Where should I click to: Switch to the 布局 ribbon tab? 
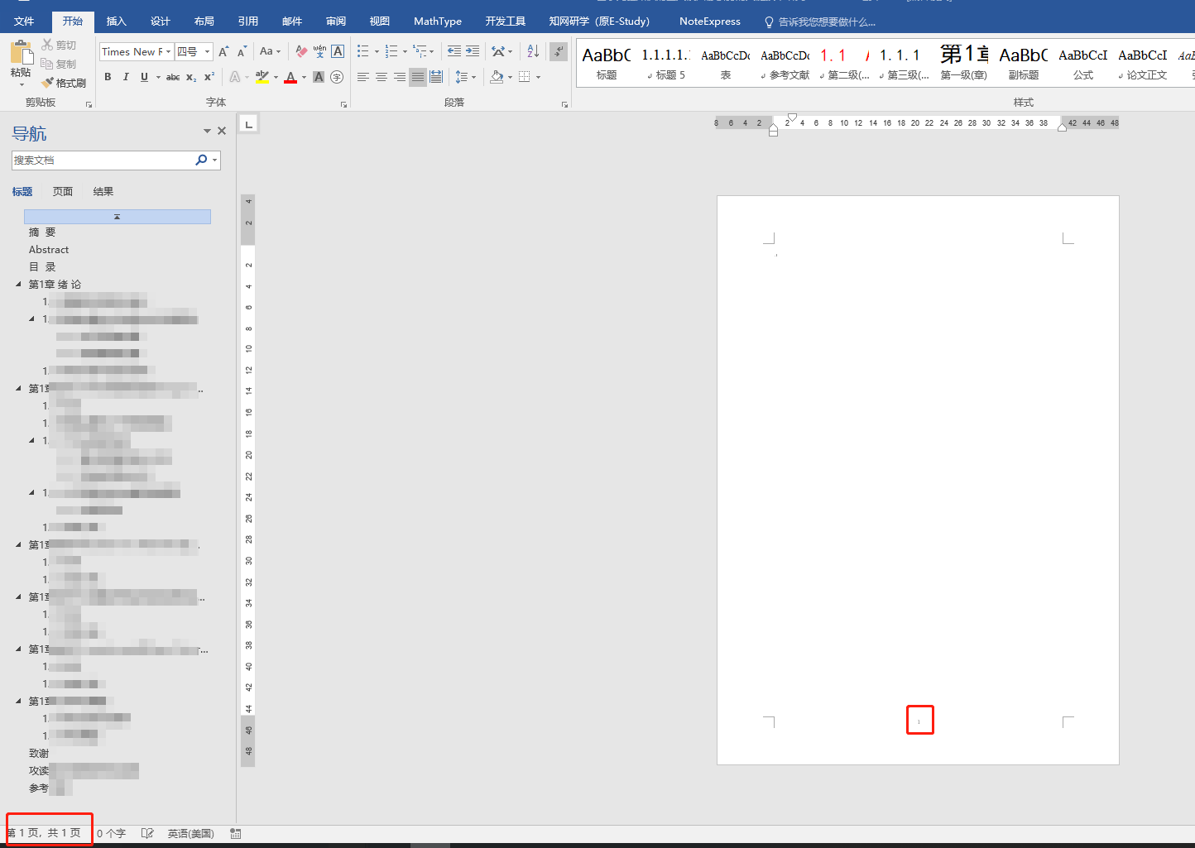[x=204, y=22]
